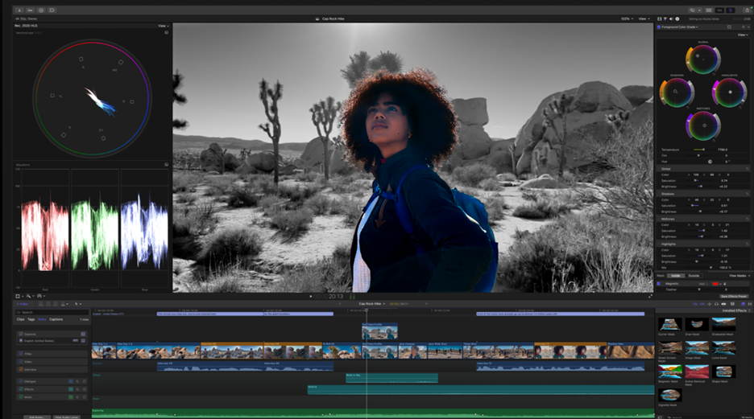Click the Hide Audio Lanes button
754x419 pixels.
click(67, 417)
